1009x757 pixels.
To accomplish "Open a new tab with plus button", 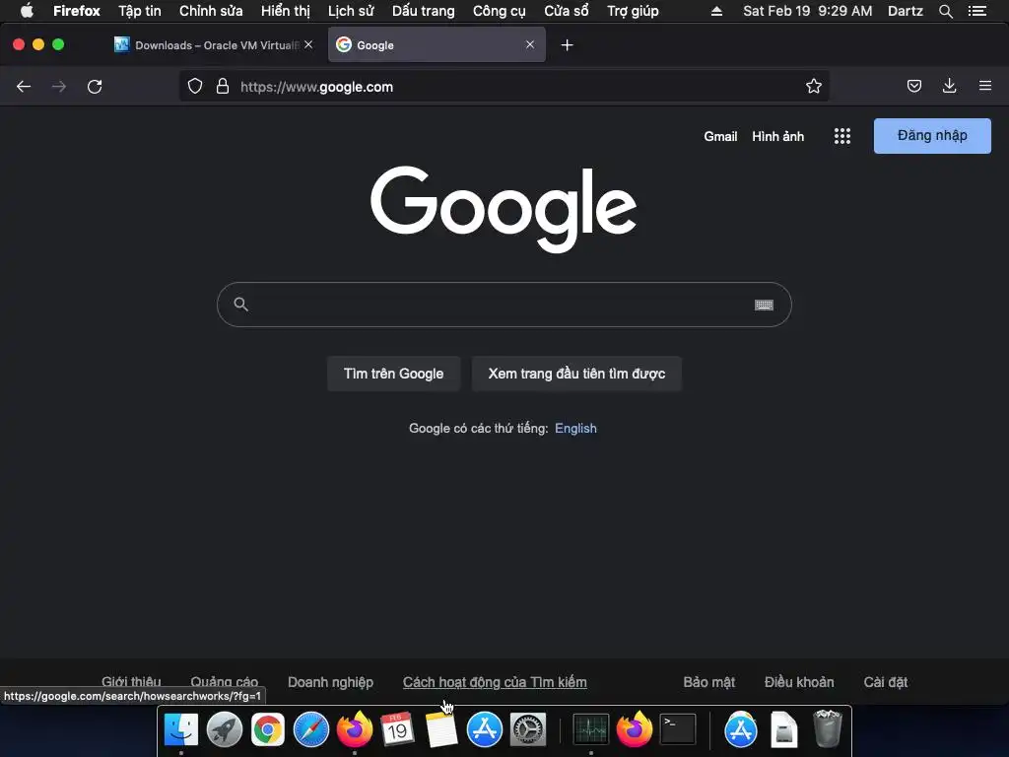I will pyautogui.click(x=567, y=45).
